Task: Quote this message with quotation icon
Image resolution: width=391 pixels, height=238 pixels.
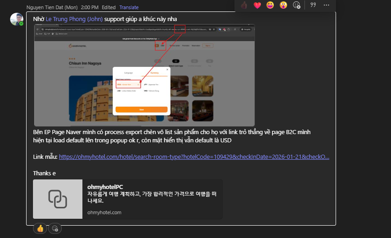Action: (x=313, y=5)
